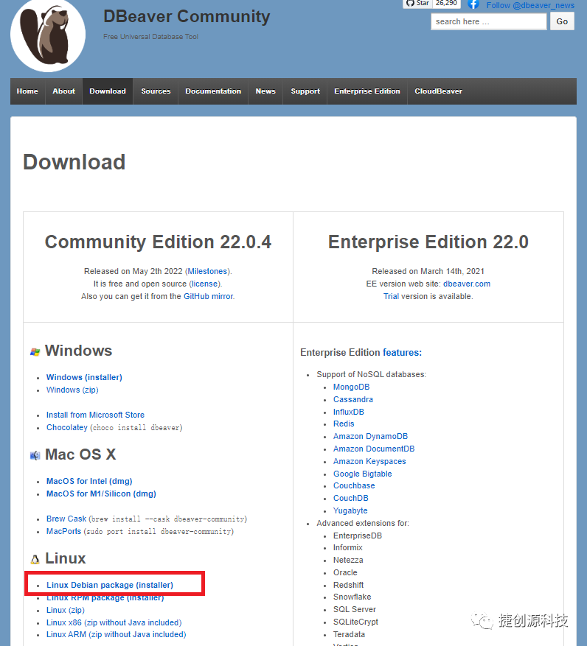Open the Documentation menu item
The height and width of the screenshot is (646, 587).
pyautogui.click(x=213, y=91)
